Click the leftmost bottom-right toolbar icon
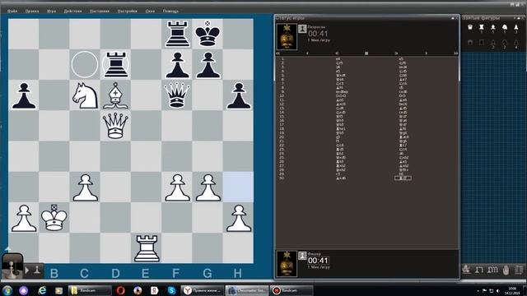The height and width of the screenshot is (296, 527). click(x=467, y=270)
